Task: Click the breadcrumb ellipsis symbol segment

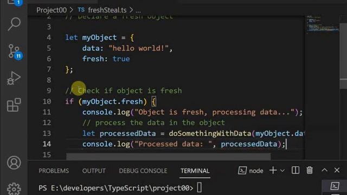Action: click(x=138, y=10)
